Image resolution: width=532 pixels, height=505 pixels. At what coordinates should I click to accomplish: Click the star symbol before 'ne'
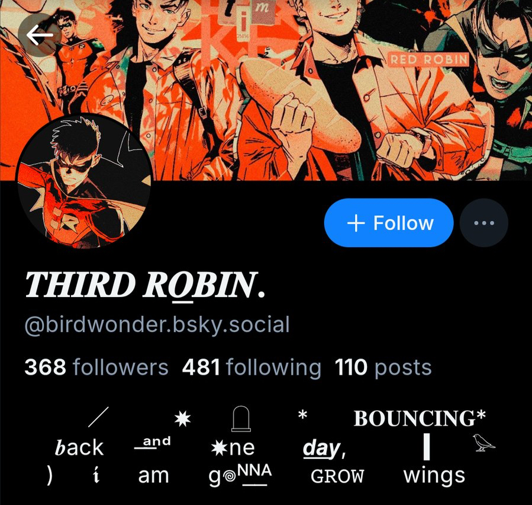coord(219,448)
